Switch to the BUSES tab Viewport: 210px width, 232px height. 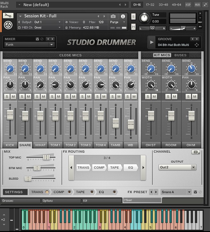coord(180,55)
